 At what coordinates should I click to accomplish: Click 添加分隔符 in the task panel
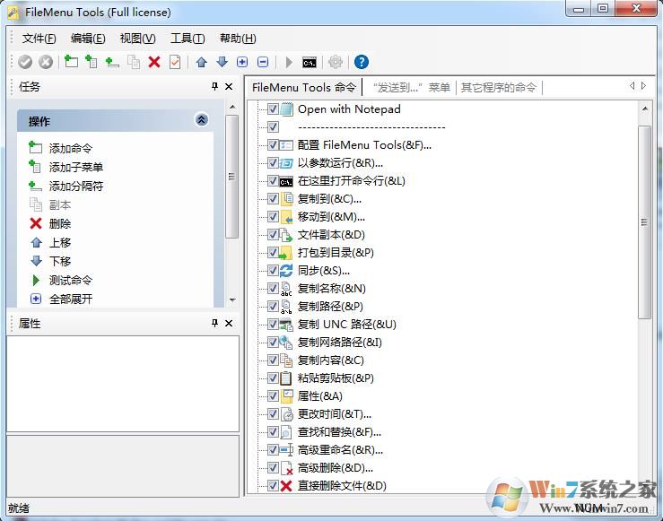click(x=76, y=187)
